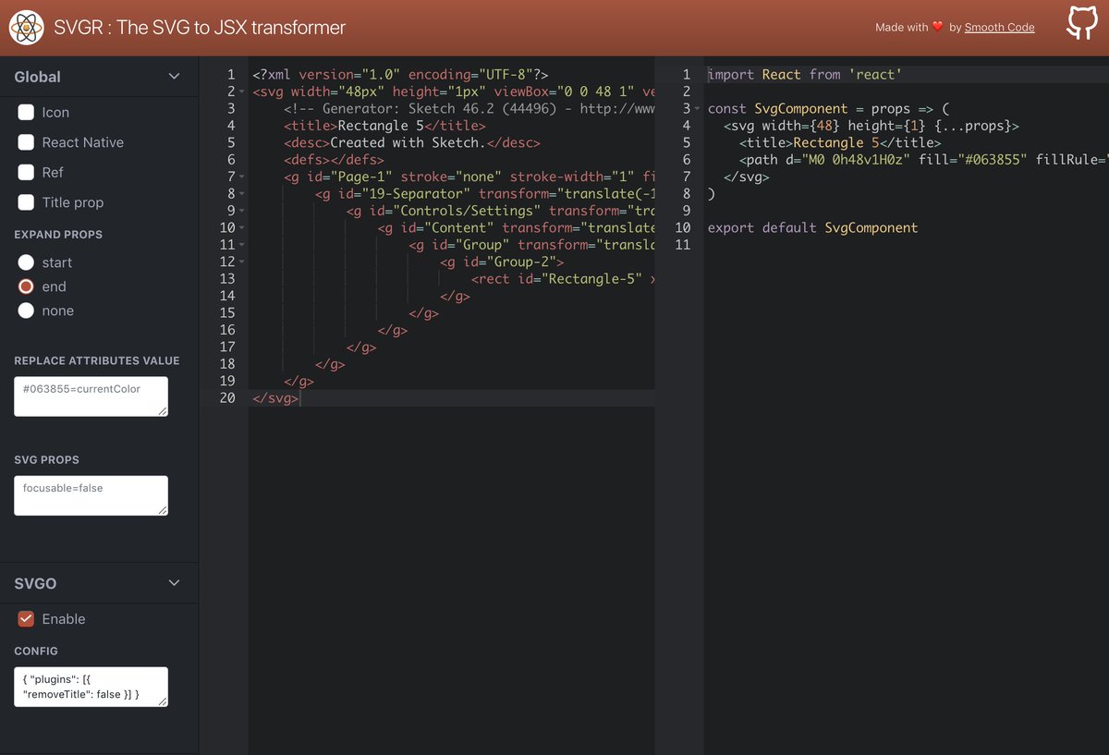This screenshot has height=755, width=1109.
Task: Fold SVG editor line 11 Group element
Action: pos(242,245)
